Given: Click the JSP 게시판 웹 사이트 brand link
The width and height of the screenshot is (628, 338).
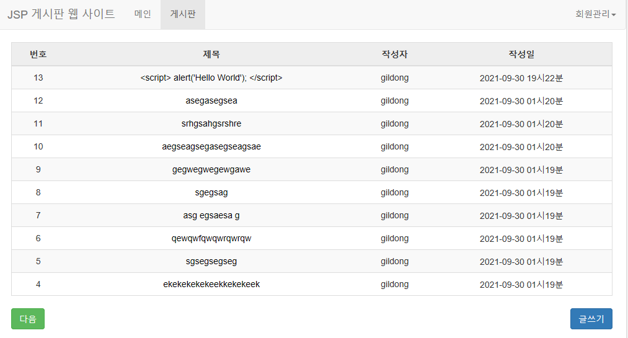Looking at the screenshot, I should (x=61, y=14).
